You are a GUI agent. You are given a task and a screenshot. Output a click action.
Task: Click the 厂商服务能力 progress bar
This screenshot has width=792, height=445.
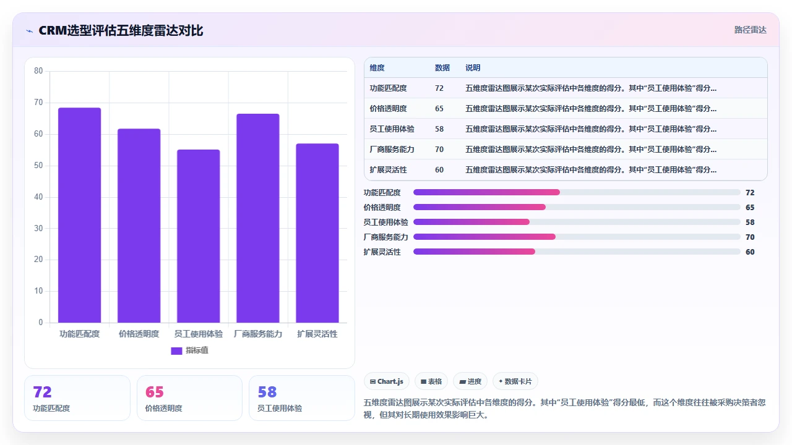coord(577,237)
